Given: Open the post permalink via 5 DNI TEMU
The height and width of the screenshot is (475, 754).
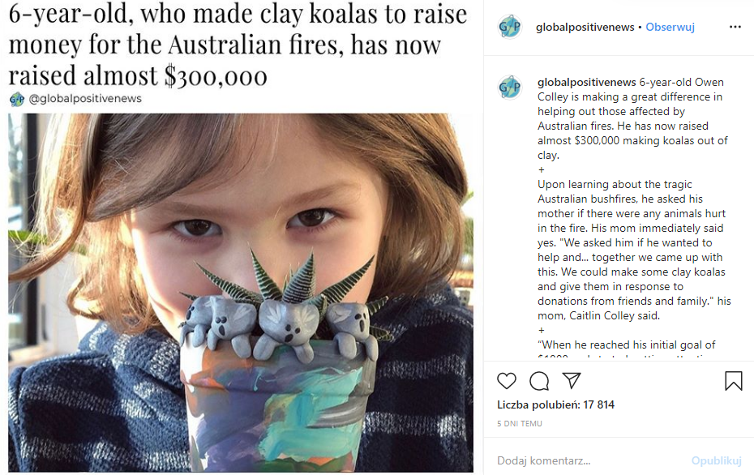Looking at the screenshot, I should coord(520,424).
